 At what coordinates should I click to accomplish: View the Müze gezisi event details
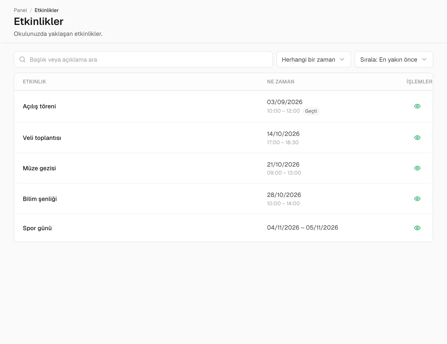point(417,168)
